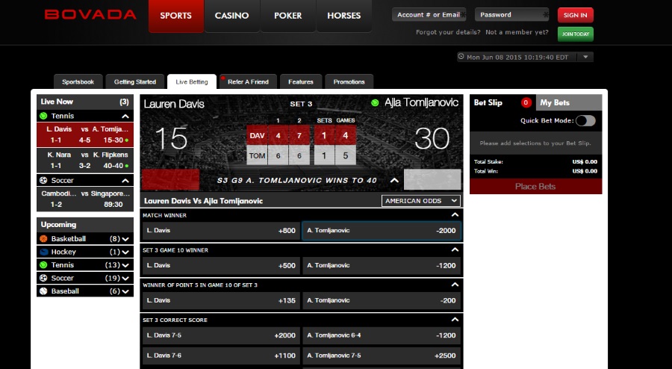Select the K. Nara vs K. Flipkens live match
Image resolution: width=672 pixels, height=369 pixels.
tap(85, 161)
